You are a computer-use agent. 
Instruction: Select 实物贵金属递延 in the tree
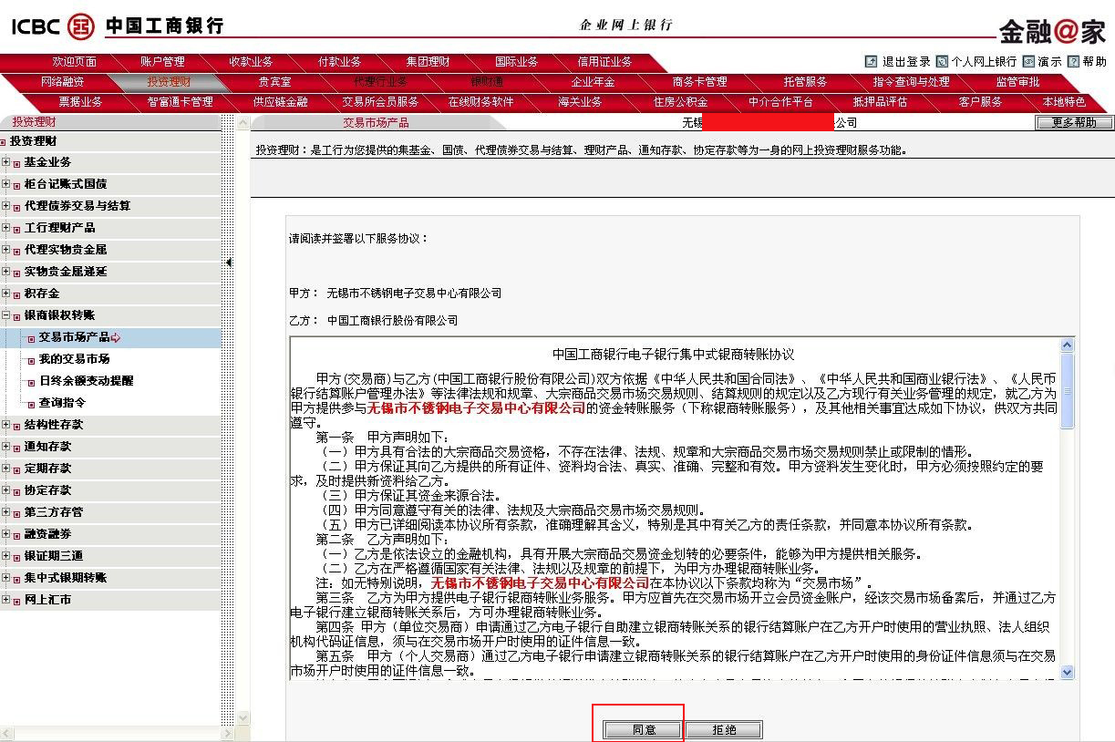pos(66,272)
